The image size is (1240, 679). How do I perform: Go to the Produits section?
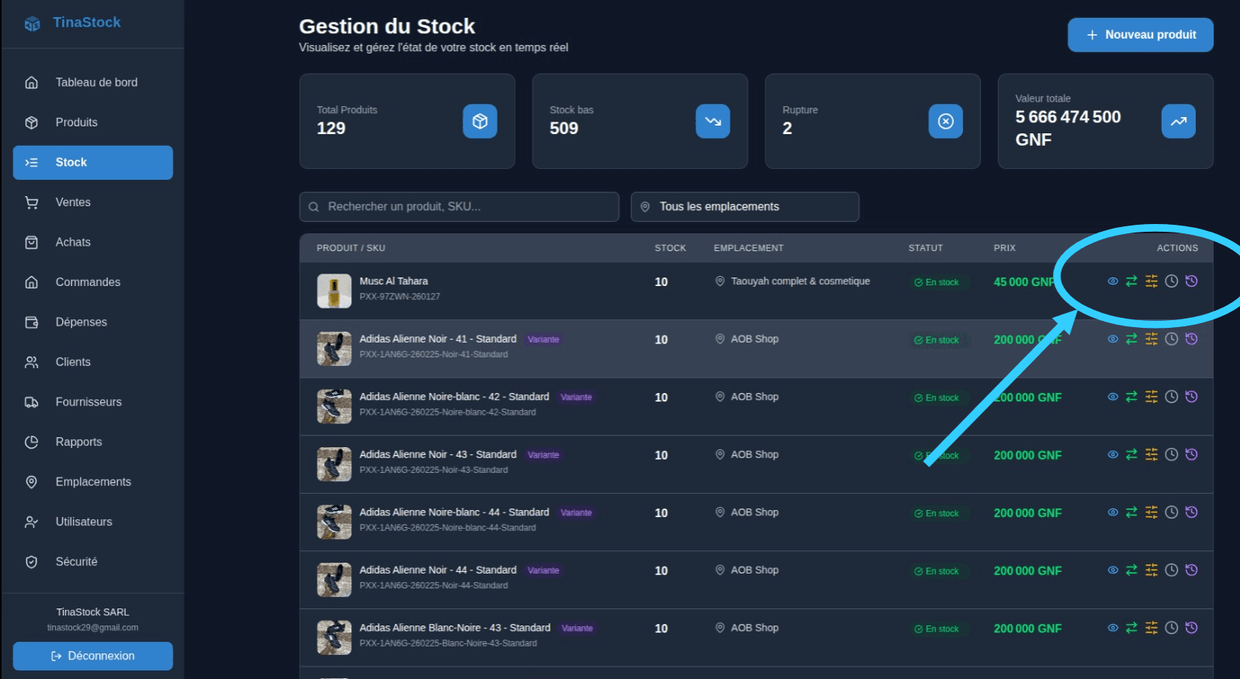coord(93,122)
